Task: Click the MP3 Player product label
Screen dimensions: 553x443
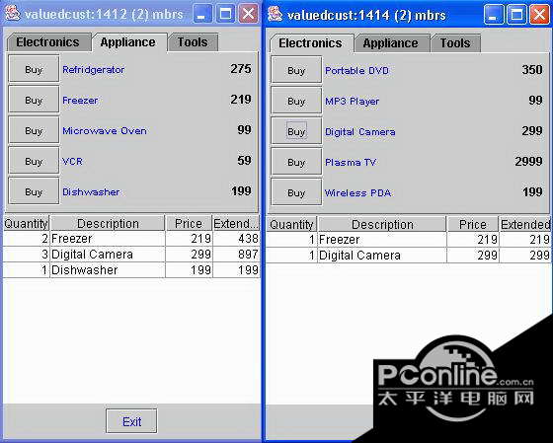Action: click(x=352, y=102)
